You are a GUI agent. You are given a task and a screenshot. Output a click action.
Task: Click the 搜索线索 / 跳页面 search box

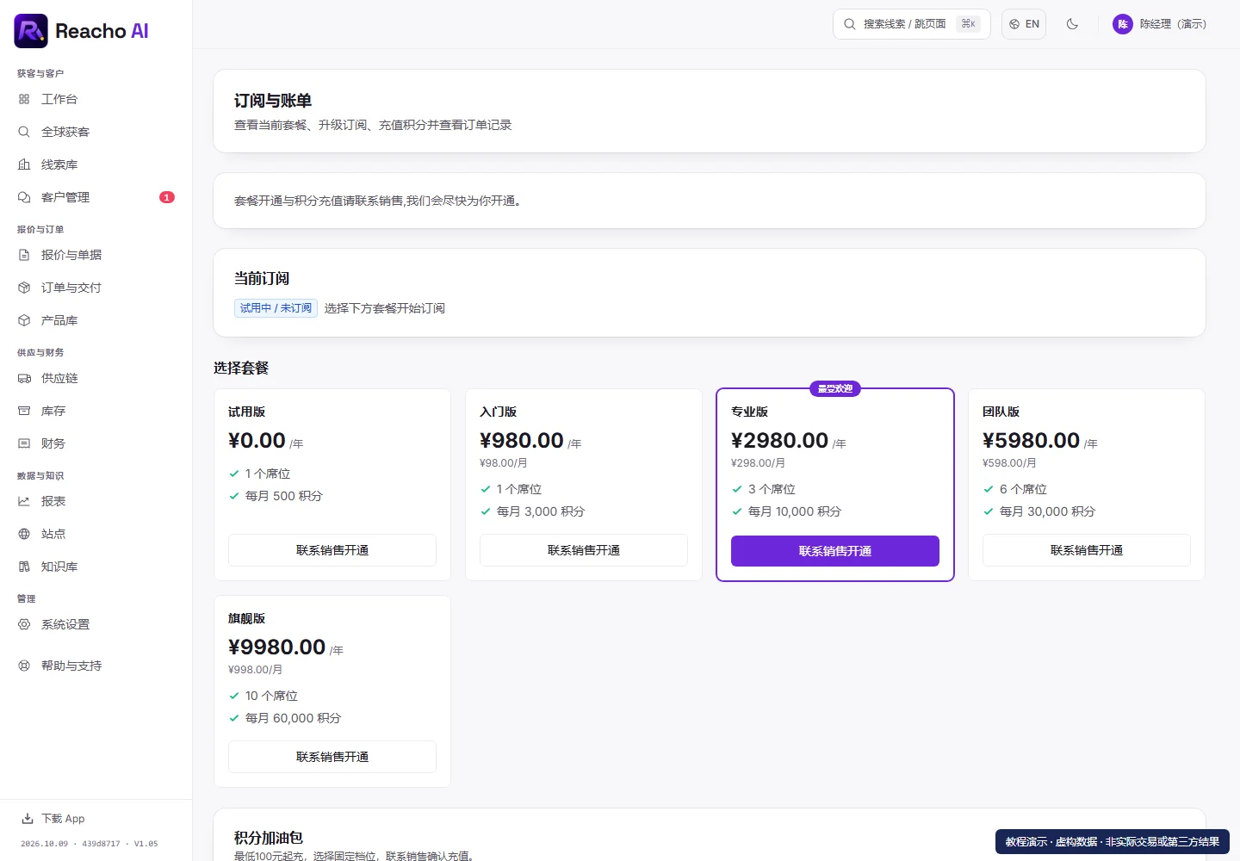click(x=912, y=24)
